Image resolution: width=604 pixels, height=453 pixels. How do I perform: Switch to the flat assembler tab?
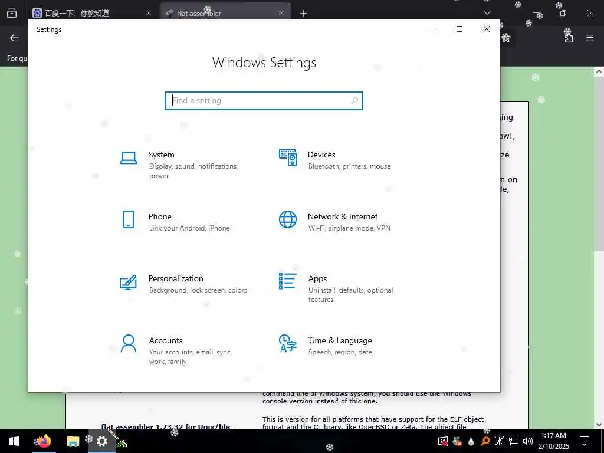click(x=225, y=13)
